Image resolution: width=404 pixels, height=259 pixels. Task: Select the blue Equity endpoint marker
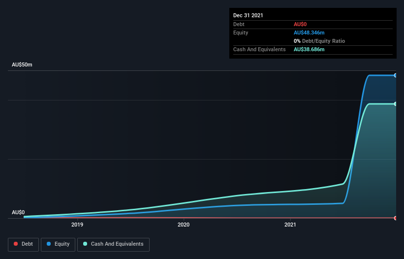(x=396, y=75)
